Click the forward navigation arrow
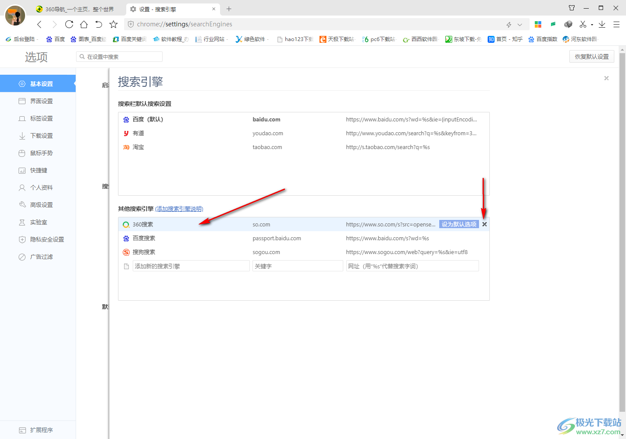 point(54,24)
